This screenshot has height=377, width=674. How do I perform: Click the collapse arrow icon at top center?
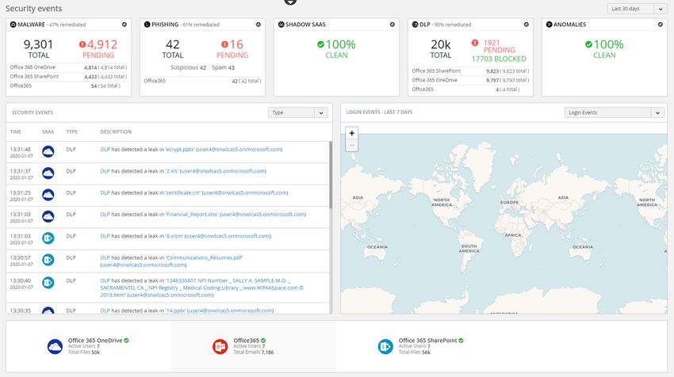tap(290, 2)
